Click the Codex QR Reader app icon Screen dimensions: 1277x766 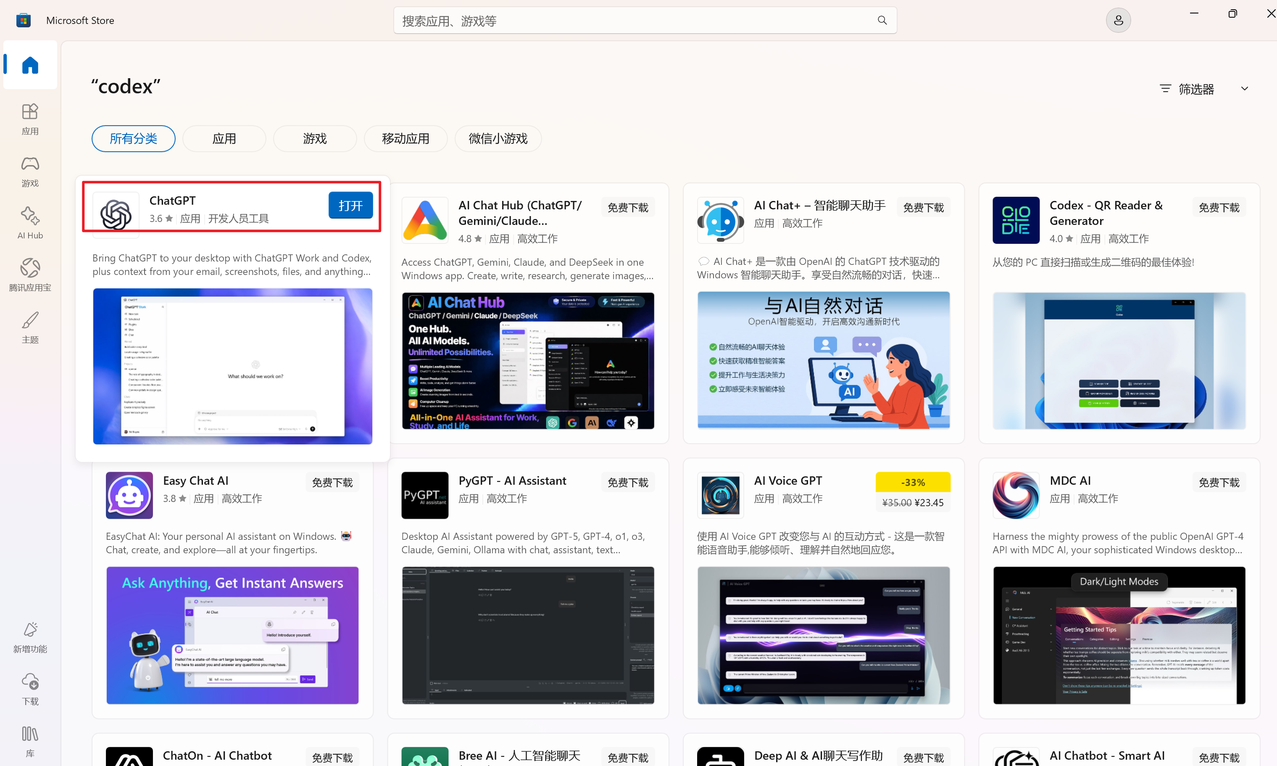pos(1016,220)
